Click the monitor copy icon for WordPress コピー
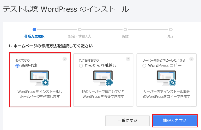Viewport: 201px width, 130px height. (x=166, y=78)
